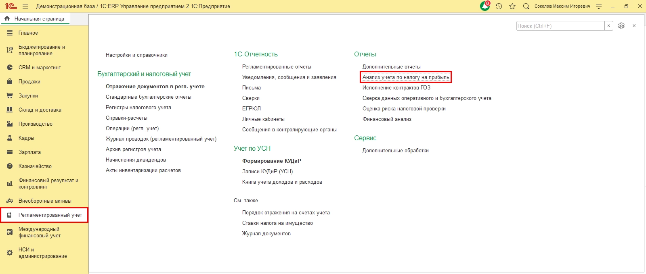646x274 pixels.
Task: Open Порядок отражения на счетах учета
Action: [286, 212]
